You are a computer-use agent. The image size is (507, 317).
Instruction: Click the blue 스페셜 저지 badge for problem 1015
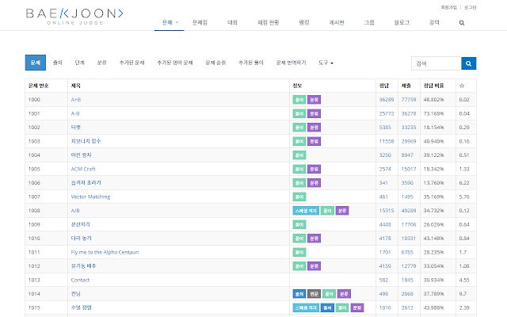(306, 307)
